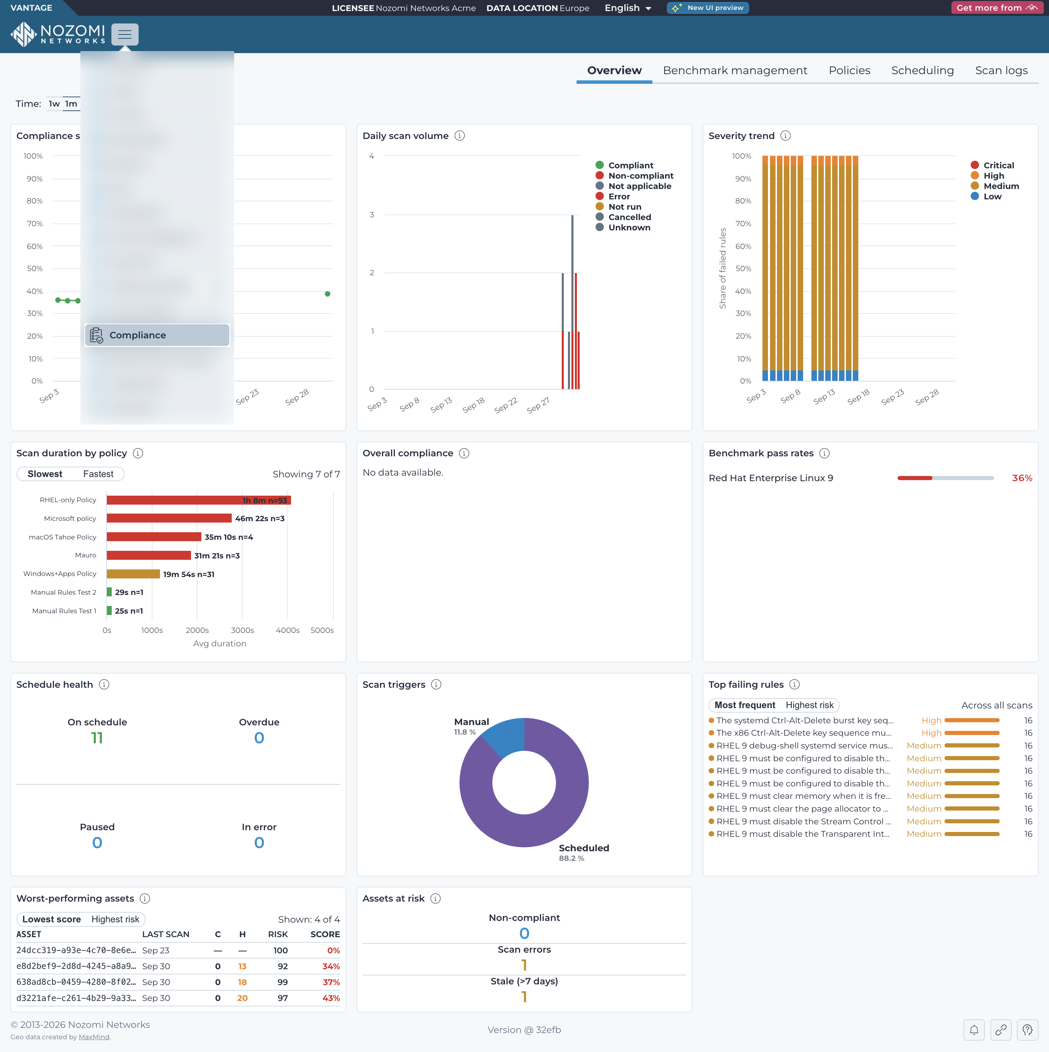
Task: Show info for Schedule health
Action: point(104,684)
